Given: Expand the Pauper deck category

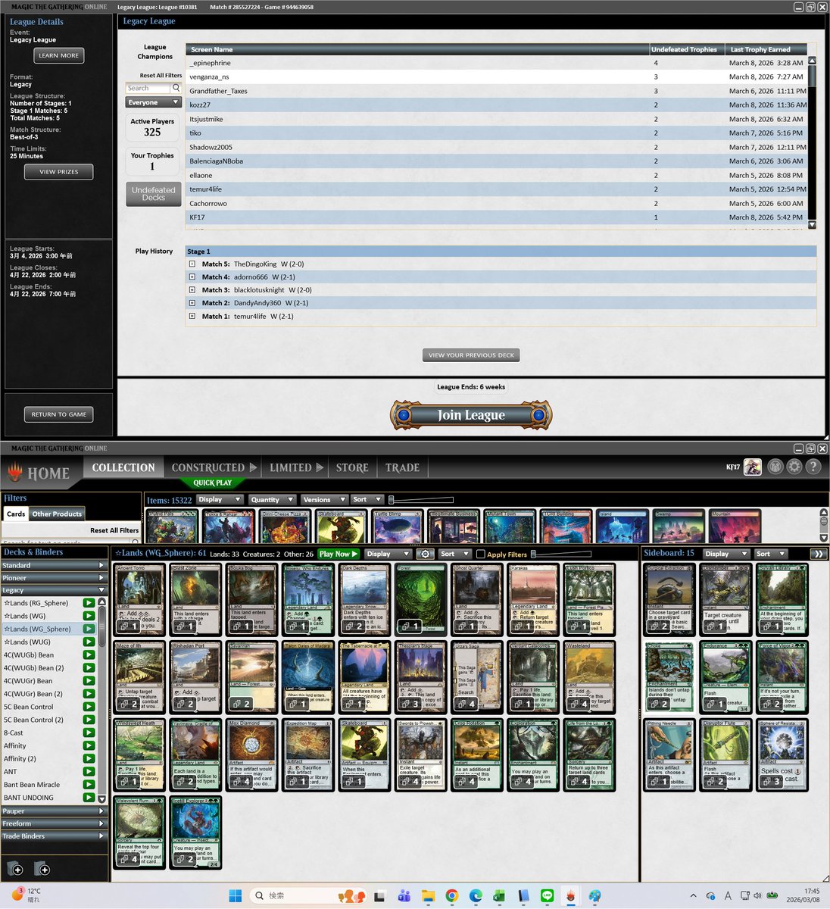Looking at the screenshot, I should [53, 811].
